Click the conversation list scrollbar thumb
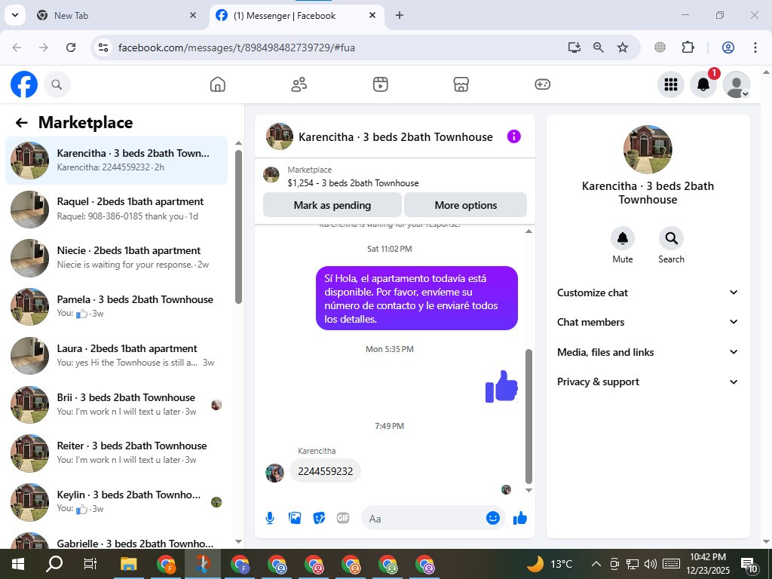The image size is (772, 579). coord(239,226)
